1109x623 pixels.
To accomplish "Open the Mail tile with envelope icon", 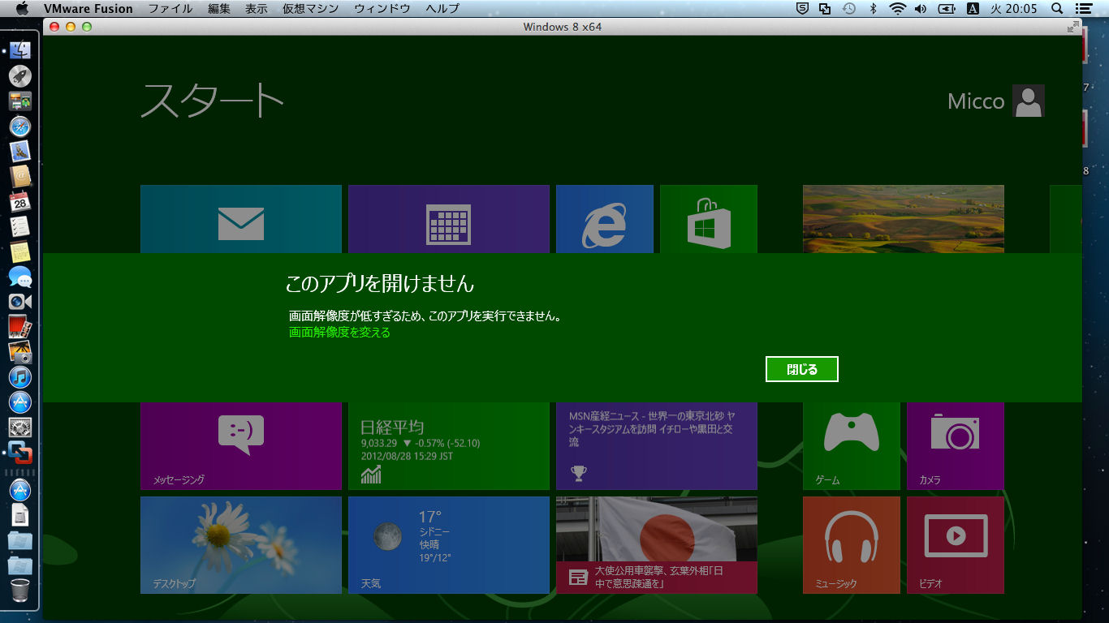I will pyautogui.click(x=241, y=219).
